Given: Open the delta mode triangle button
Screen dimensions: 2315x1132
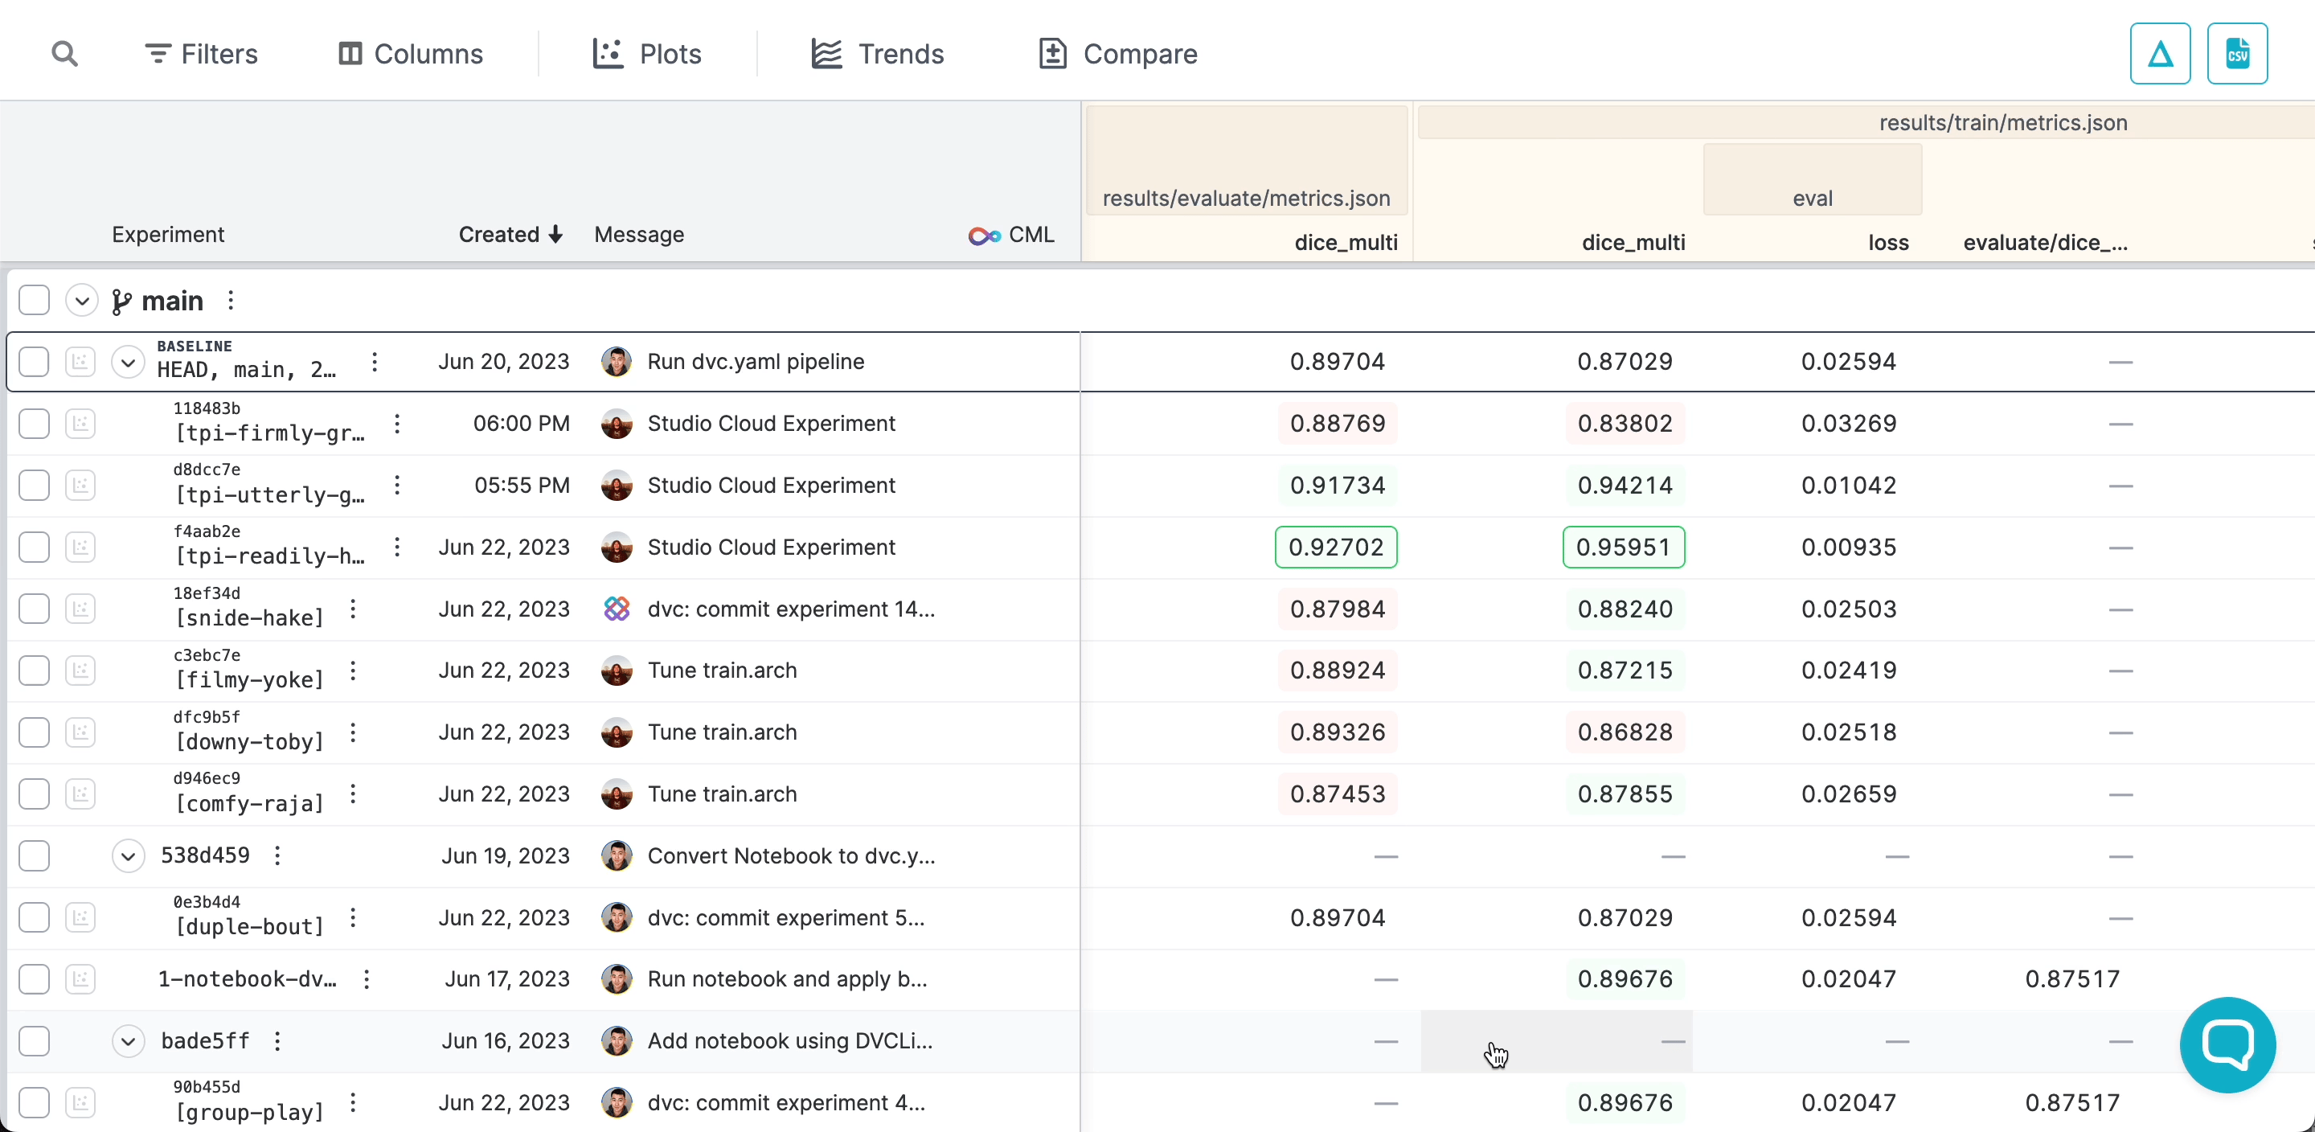Looking at the screenshot, I should pos(2160,54).
